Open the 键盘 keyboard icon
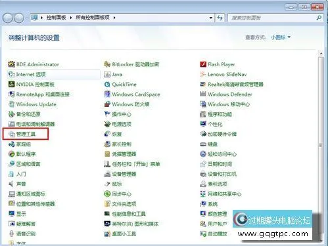 pos(203,144)
